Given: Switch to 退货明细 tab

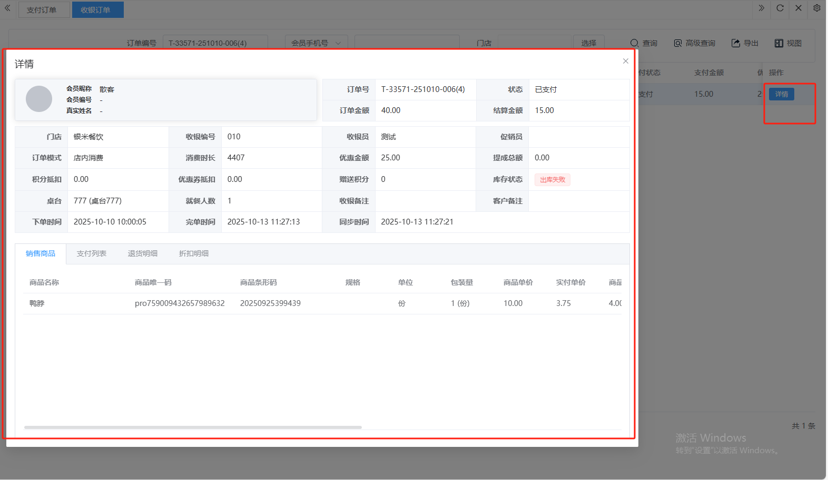Looking at the screenshot, I should (142, 253).
